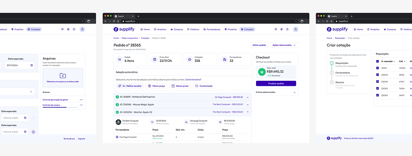The height and width of the screenshot is (156, 412).
Task: Uncheck checkbox for row with code 34677
Action: pos(378,95)
